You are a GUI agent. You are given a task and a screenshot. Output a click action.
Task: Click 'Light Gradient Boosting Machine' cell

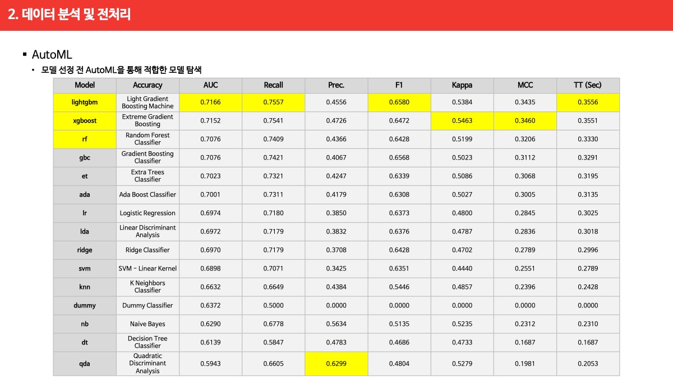(x=147, y=102)
